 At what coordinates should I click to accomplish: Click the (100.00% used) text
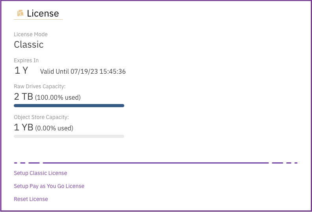(58, 97)
